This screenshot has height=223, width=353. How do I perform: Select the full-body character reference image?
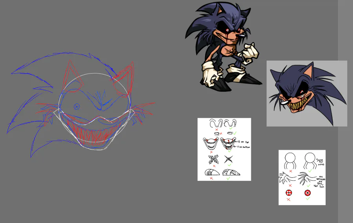click(224, 46)
